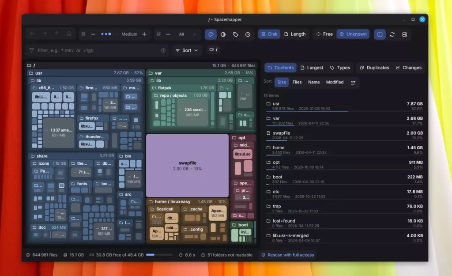452x276 pixels.
Task: Toggle the tag color mode icon
Action: (236, 34)
